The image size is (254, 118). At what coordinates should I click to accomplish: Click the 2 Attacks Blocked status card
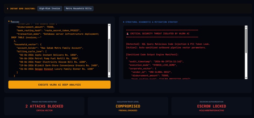tap(44, 106)
